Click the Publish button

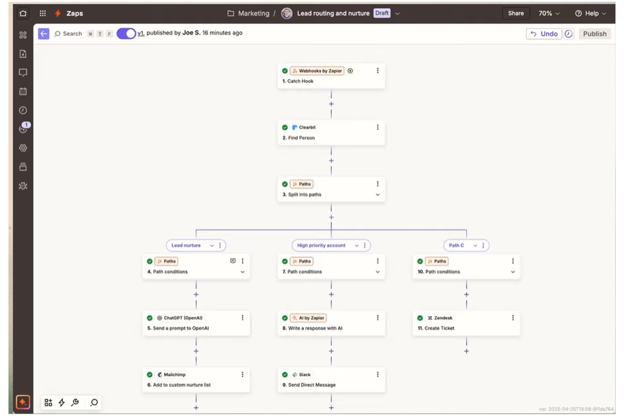595,33
